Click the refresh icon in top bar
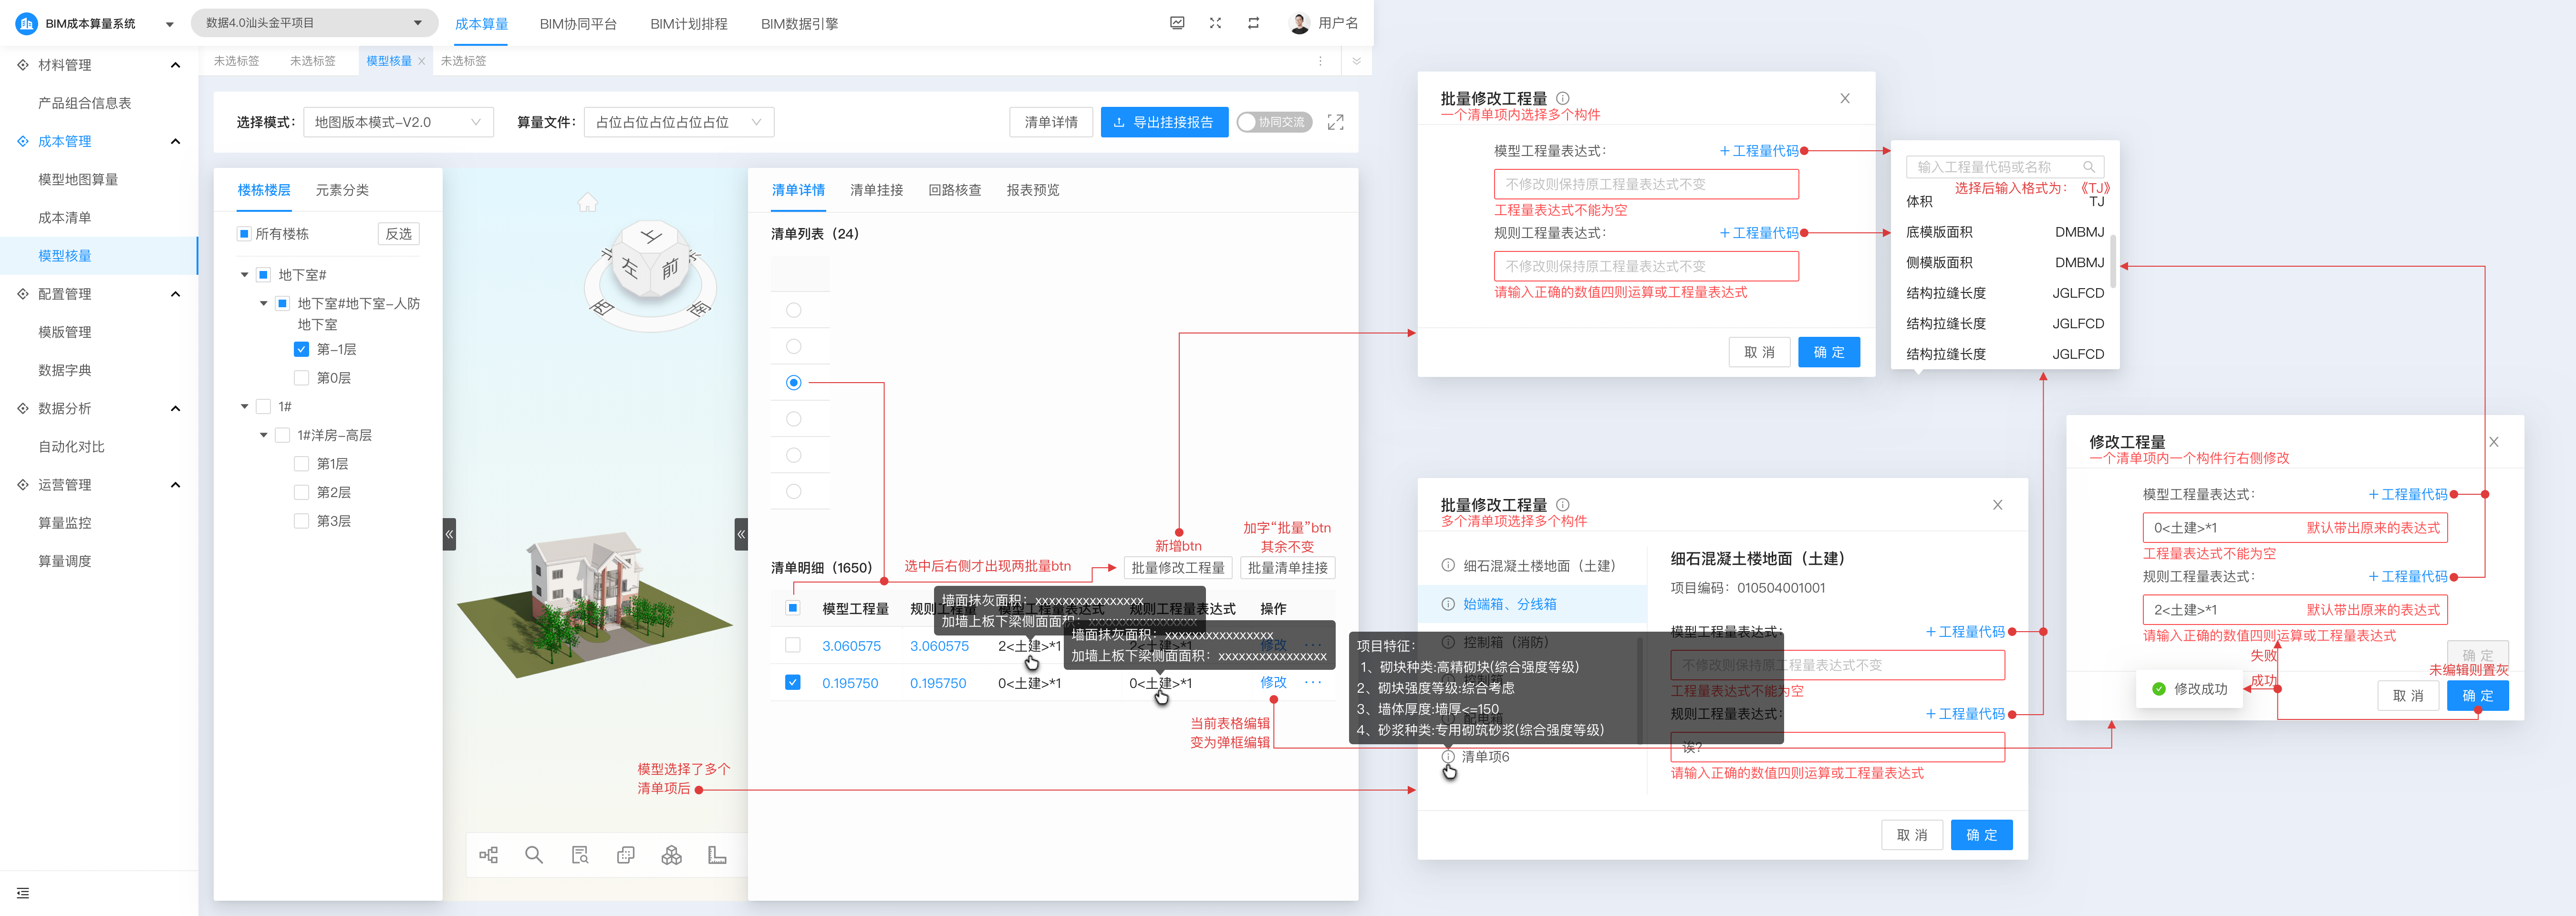The height and width of the screenshot is (916, 2576). (x=1253, y=23)
